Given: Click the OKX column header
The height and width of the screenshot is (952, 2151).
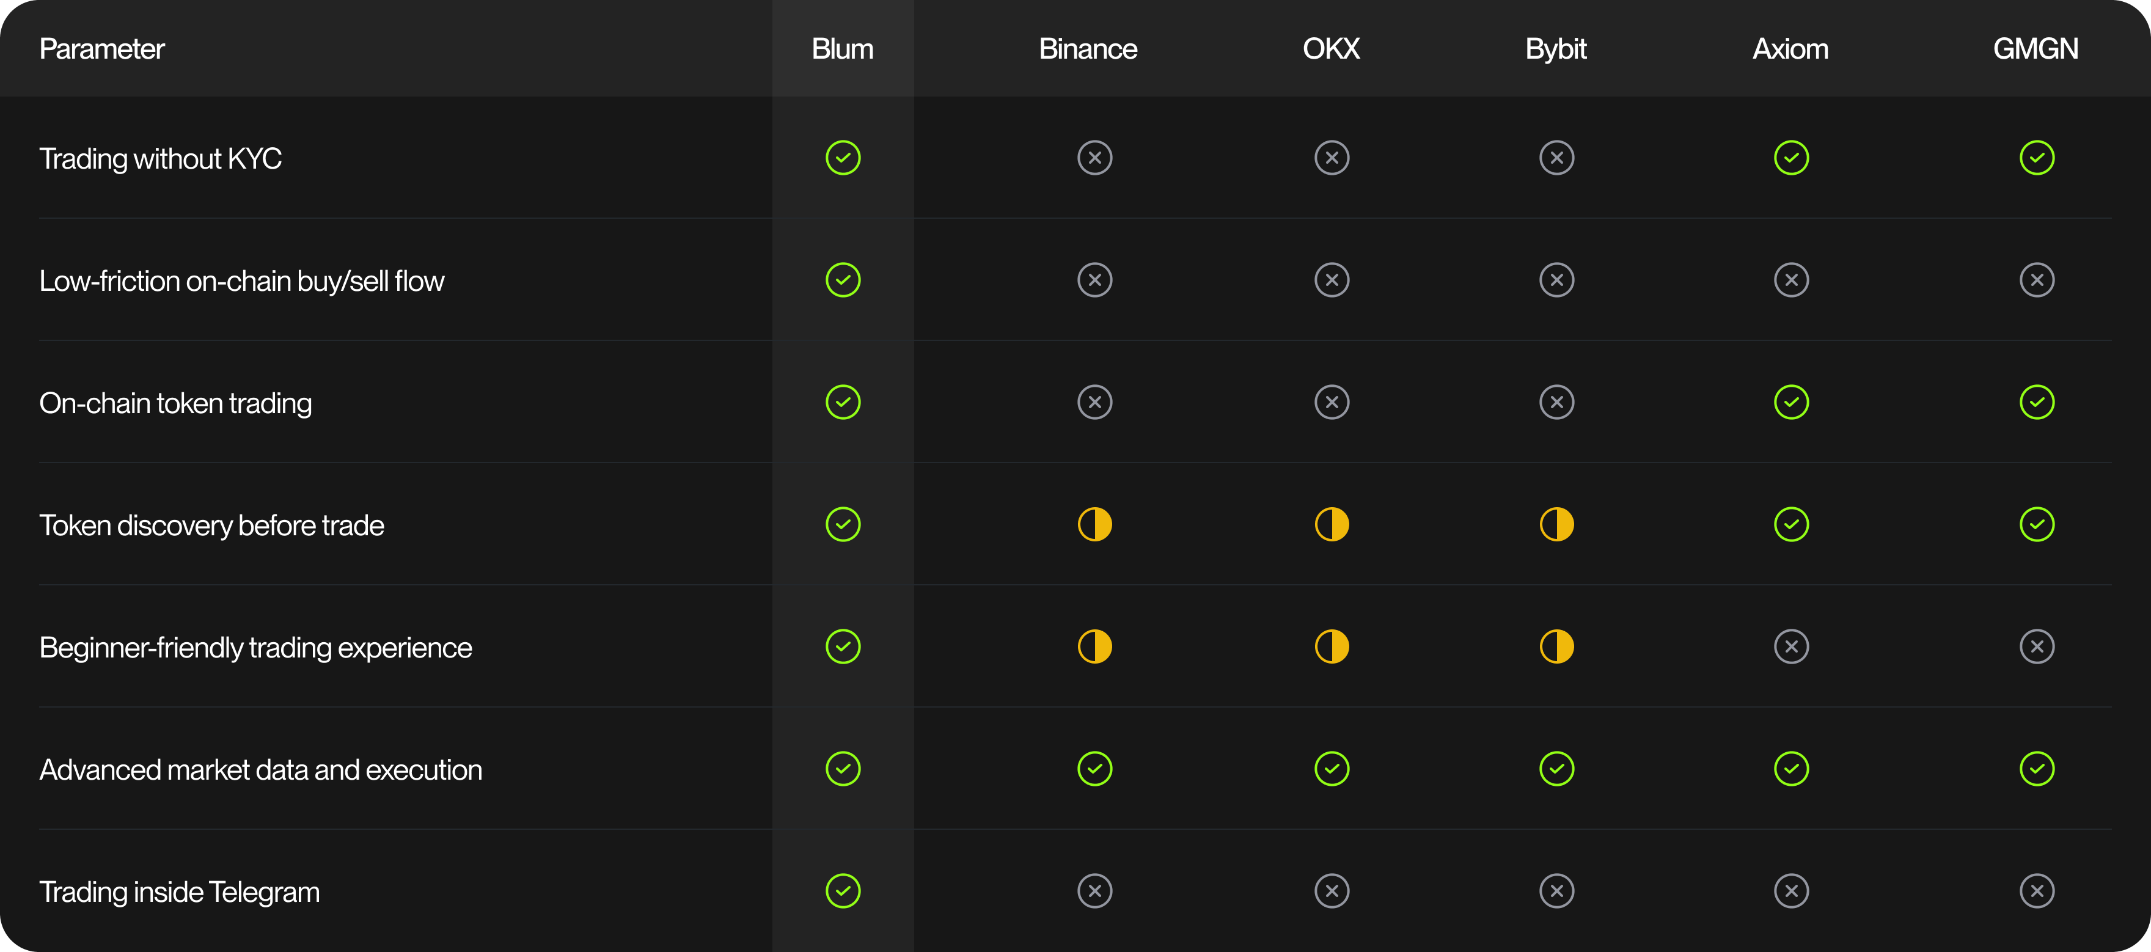Looking at the screenshot, I should click(x=1331, y=48).
